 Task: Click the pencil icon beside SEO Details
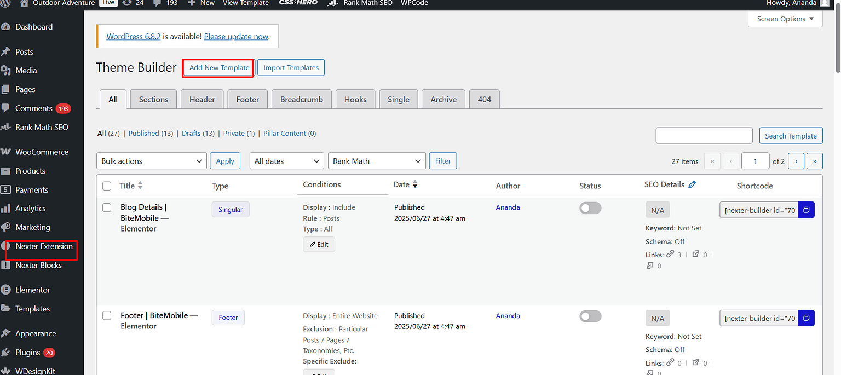[x=692, y=184]
